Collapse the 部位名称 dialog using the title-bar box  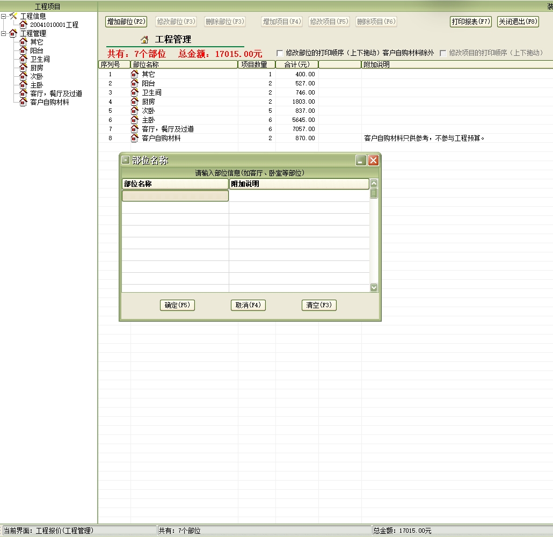[x=126, y=160]
